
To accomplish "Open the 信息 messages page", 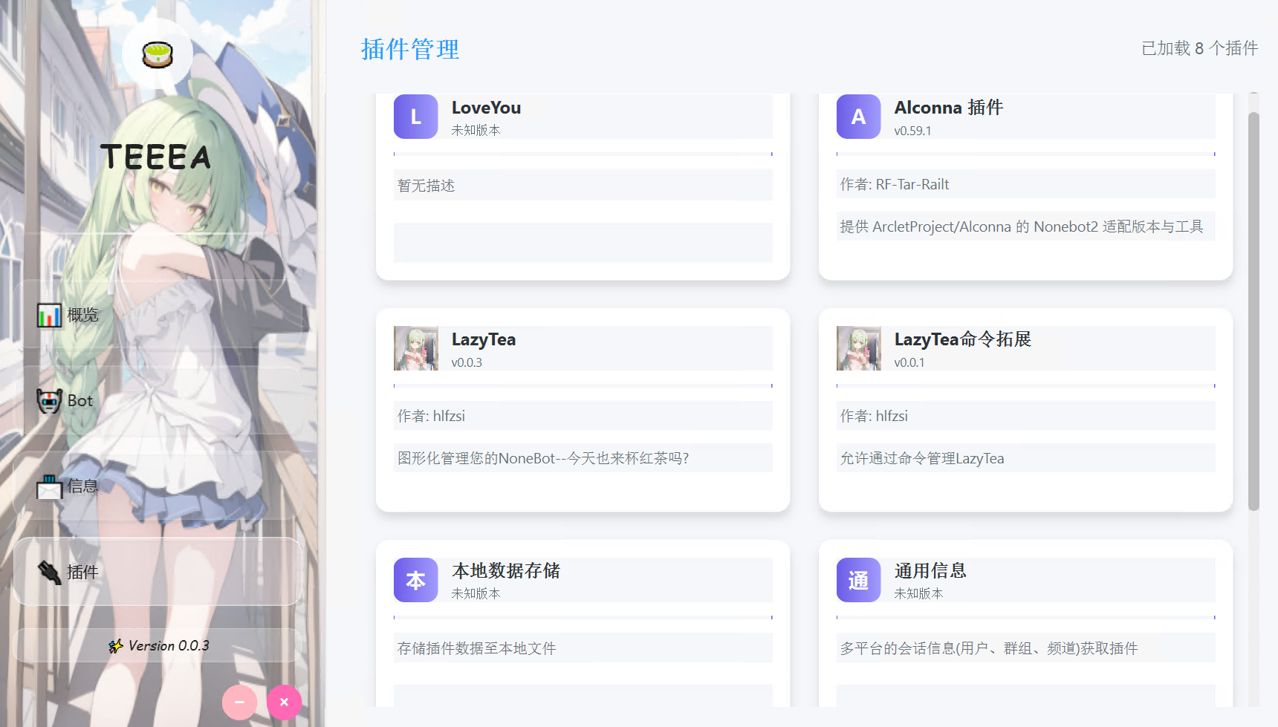I will (158, 486).
